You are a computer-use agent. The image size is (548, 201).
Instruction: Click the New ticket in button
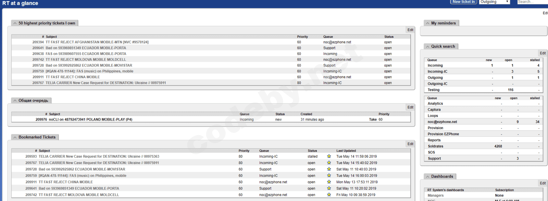[x=463, y=2]
